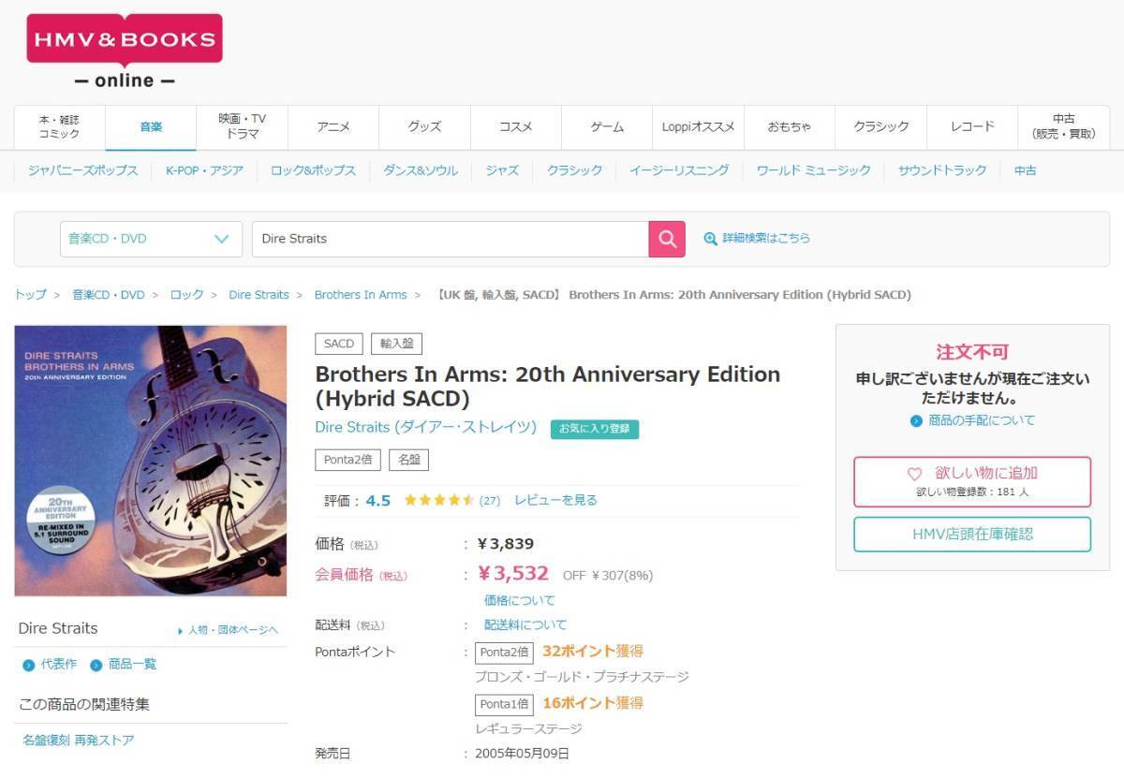Image resolution: width=1124 pixels, height=778 pixels.
Task: Open the 音楽CD・DVD category dropdown
Action: (x=151, y=239)
